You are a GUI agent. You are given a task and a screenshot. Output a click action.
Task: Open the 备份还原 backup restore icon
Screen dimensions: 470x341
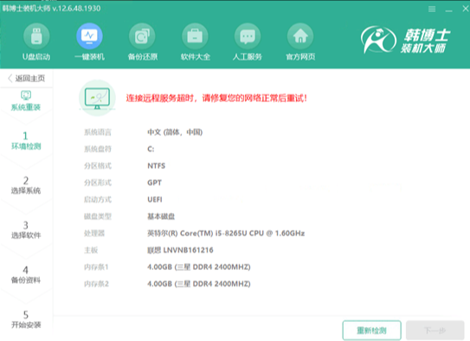coord(142,36)
